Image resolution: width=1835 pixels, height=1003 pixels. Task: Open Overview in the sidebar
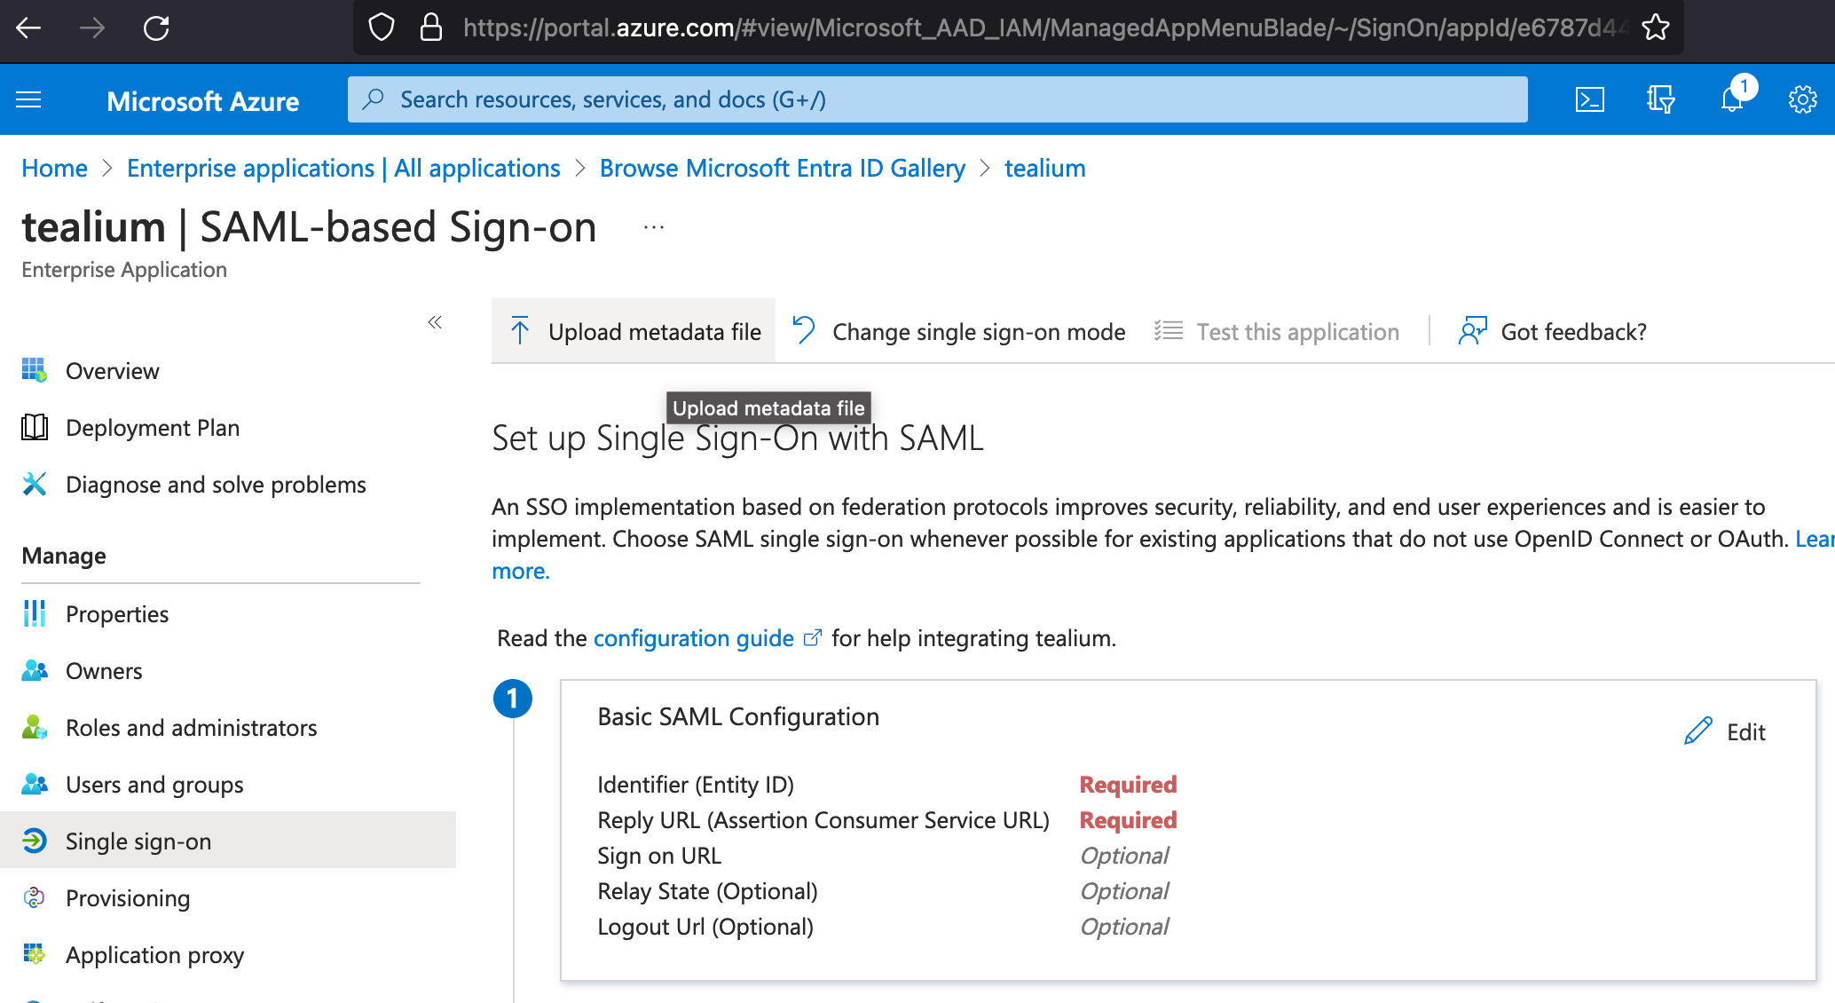(x=112, y=371)
